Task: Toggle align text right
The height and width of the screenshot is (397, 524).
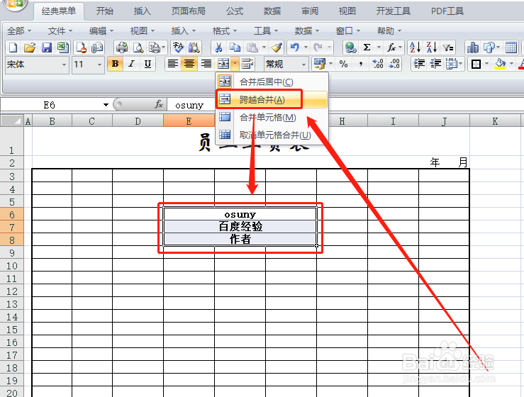Action: point(206,64)
